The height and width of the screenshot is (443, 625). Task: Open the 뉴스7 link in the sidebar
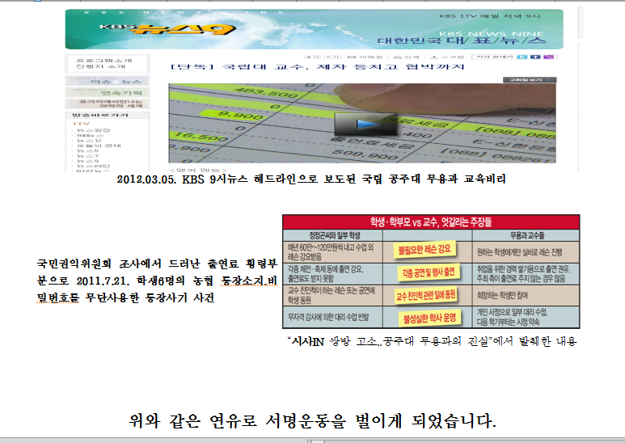pyautogui.click(x=87, y=156)
